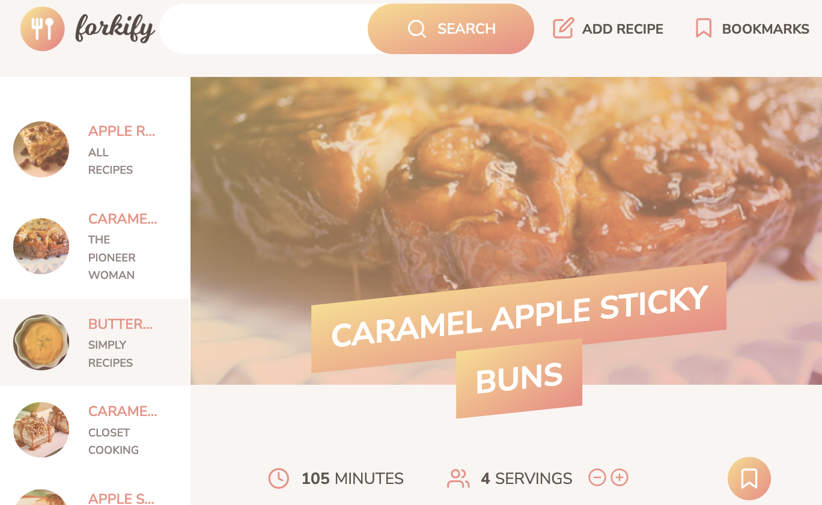Select the Apple R... All Recipes result

click(x=95, y=150)
